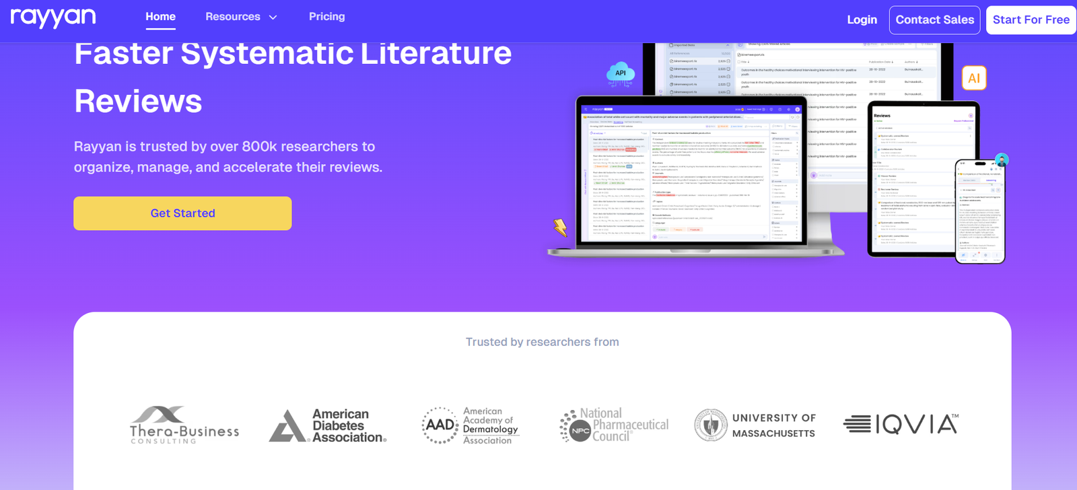Click the National Pharmaceutical Council logo
Viewport: 1077px width, 490px height.
(614, 425)
